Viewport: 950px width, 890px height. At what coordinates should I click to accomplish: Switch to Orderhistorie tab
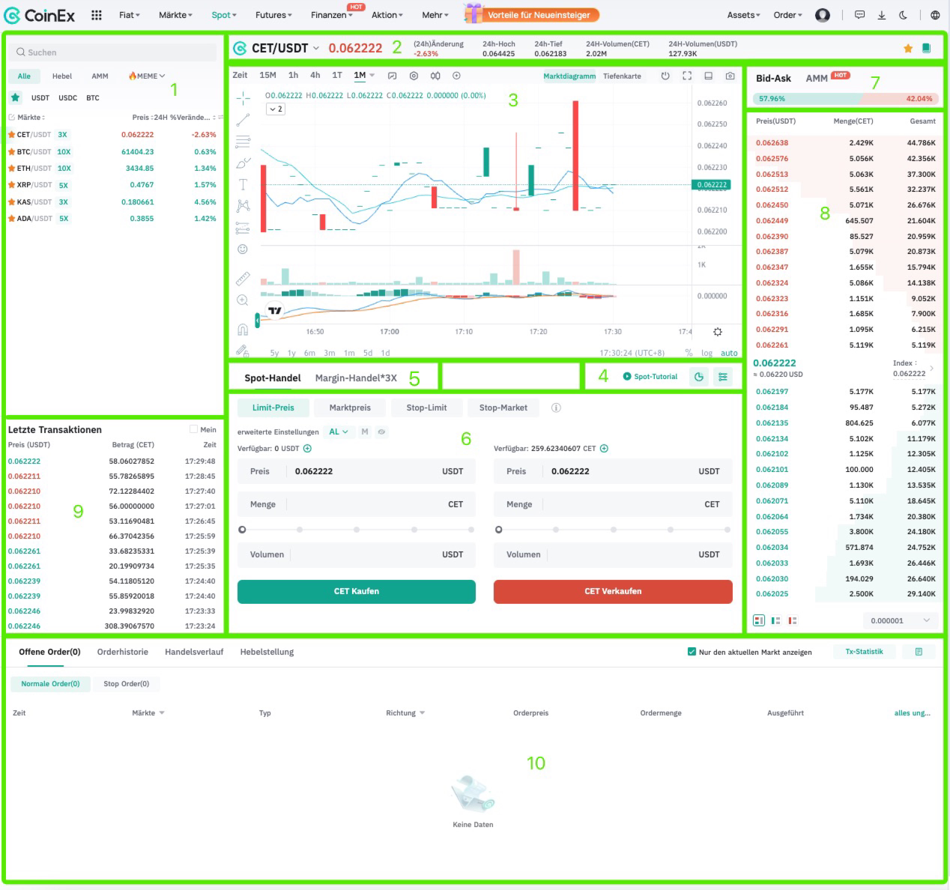(x=123, y=652)
